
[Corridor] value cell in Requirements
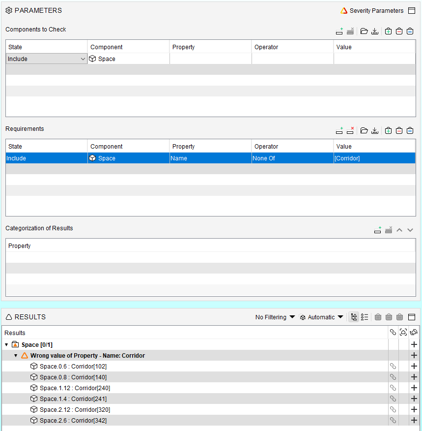374,158
